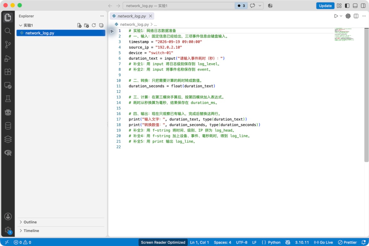Create a new file in 实验1
The height and width of the screenshot is (246, 369).
coord(79,25)
